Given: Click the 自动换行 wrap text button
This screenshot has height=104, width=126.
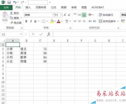Looking at the screenshot, I should click(x=106, y=15).
